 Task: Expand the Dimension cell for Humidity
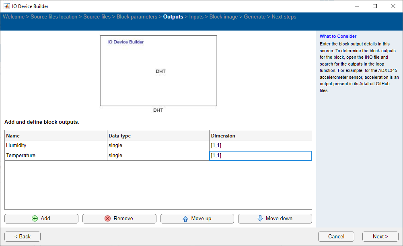tap(260, 145)
